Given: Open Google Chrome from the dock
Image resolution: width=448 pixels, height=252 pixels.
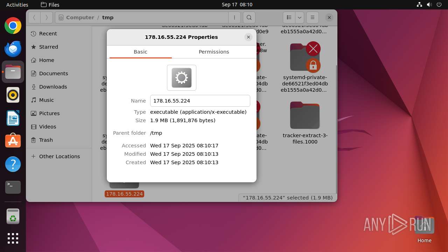Looking at the screenshot, I should click(x=13, y=26).
